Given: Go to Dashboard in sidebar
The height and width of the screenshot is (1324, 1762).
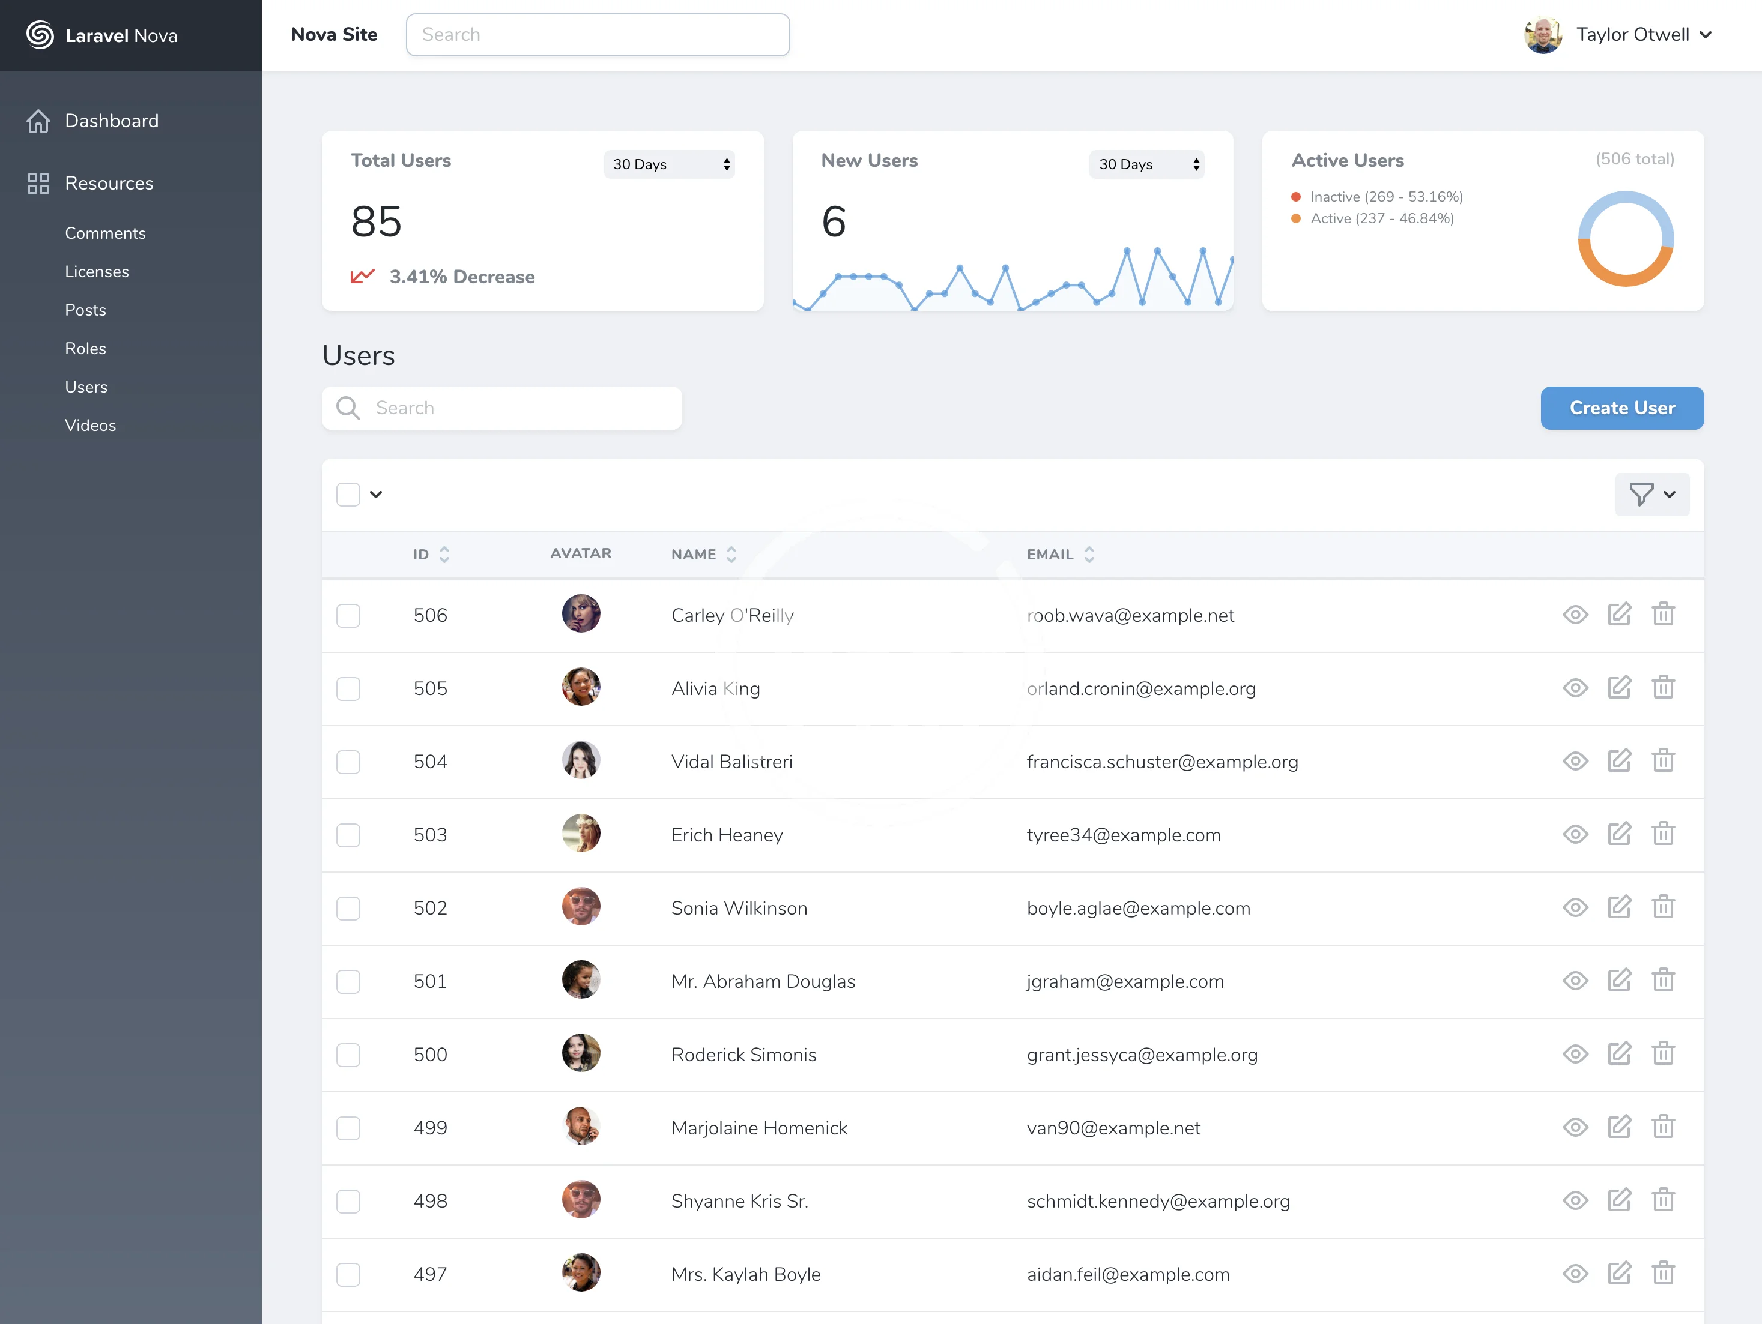Looking at the screenshot, I should click(x=112, y=121).
